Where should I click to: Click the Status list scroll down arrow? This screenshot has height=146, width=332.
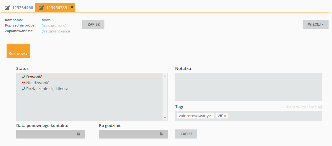[165, 118]
